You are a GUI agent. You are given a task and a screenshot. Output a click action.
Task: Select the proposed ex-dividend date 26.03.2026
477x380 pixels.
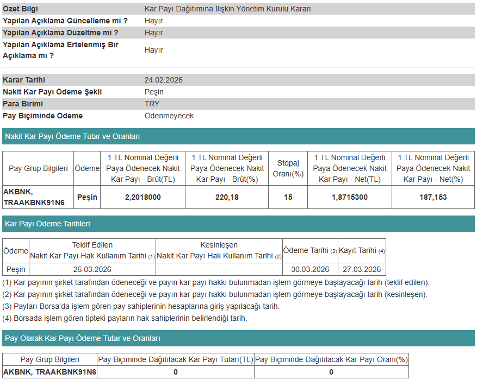[x=92, y=269]
